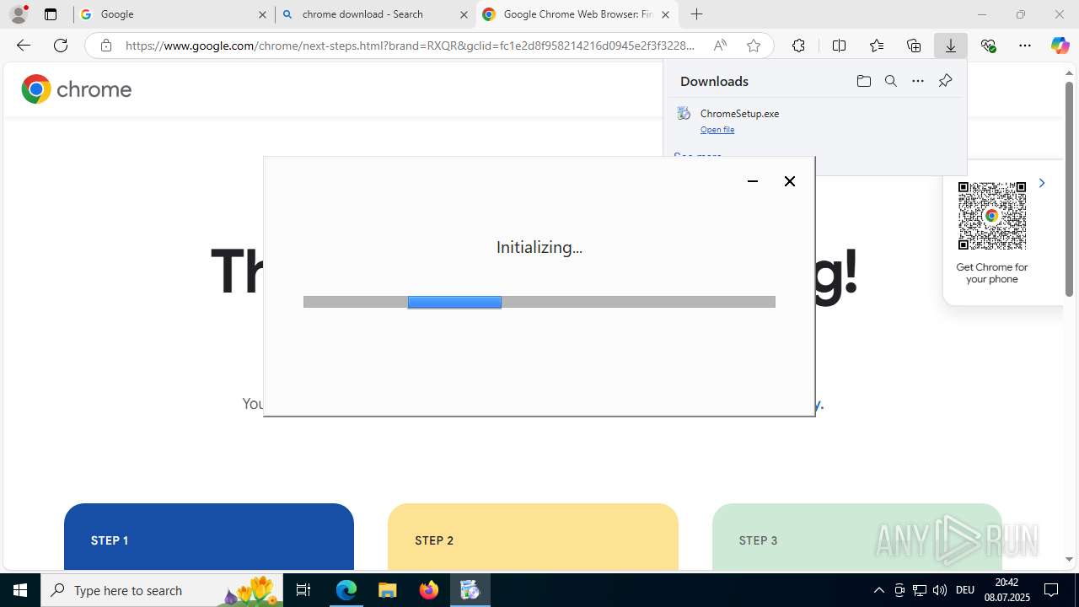Switch to the Google tab
Image resolution: width=1079 pixels, height=607 pixels.
click(173, 14)
